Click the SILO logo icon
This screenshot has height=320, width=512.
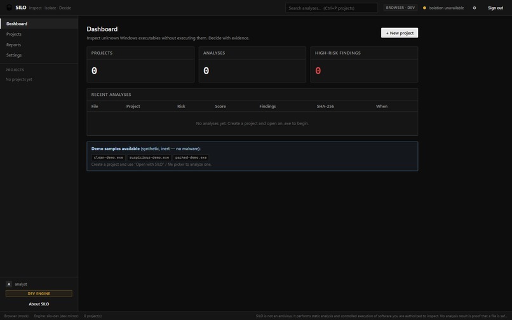click(9, 8)
